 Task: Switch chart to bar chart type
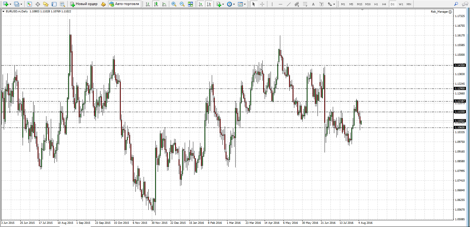(148, 4)
